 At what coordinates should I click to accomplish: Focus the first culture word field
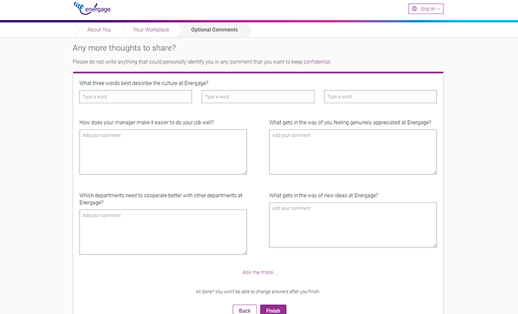click(135, 96)
